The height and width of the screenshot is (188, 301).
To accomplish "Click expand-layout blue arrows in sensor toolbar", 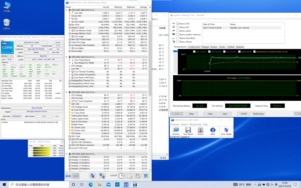I will [68, 176].
